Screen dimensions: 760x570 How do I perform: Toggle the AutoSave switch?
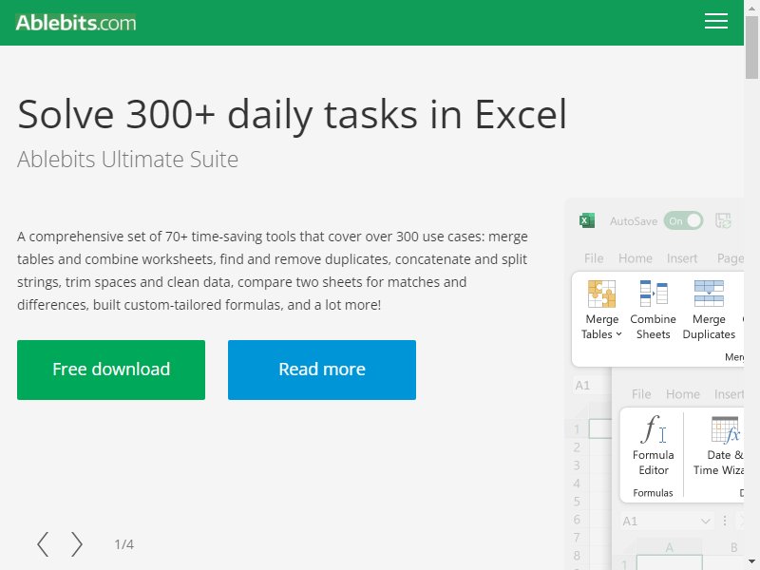point(683,221)
